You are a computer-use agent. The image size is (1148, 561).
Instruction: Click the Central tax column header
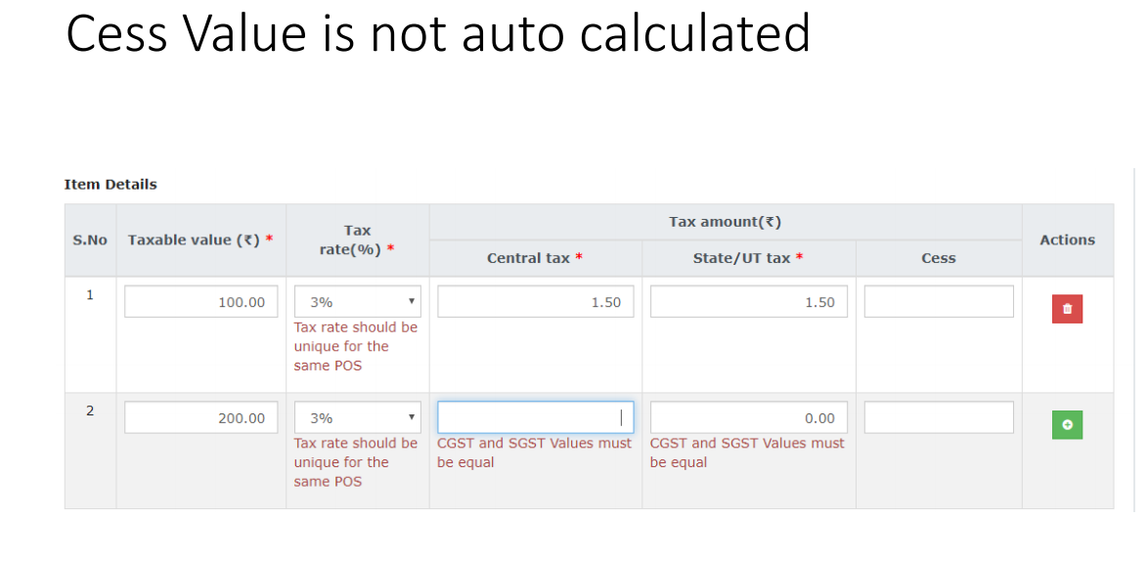(x=535, y=257)
